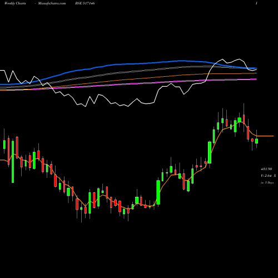Click the 'BSE 517146' symbol text
278x278 pixels.
coord(85,3)
